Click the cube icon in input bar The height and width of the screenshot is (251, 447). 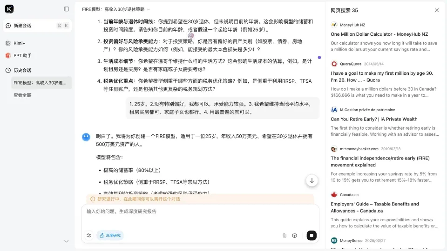(x=295, y=236)
